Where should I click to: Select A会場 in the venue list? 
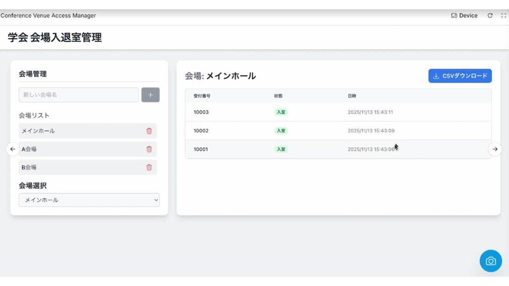(80, 149)
